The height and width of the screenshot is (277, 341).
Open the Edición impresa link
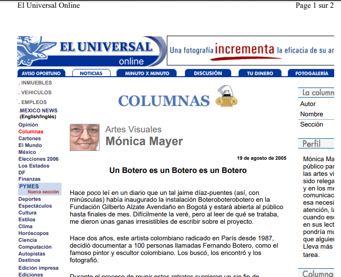pos(39,268)
